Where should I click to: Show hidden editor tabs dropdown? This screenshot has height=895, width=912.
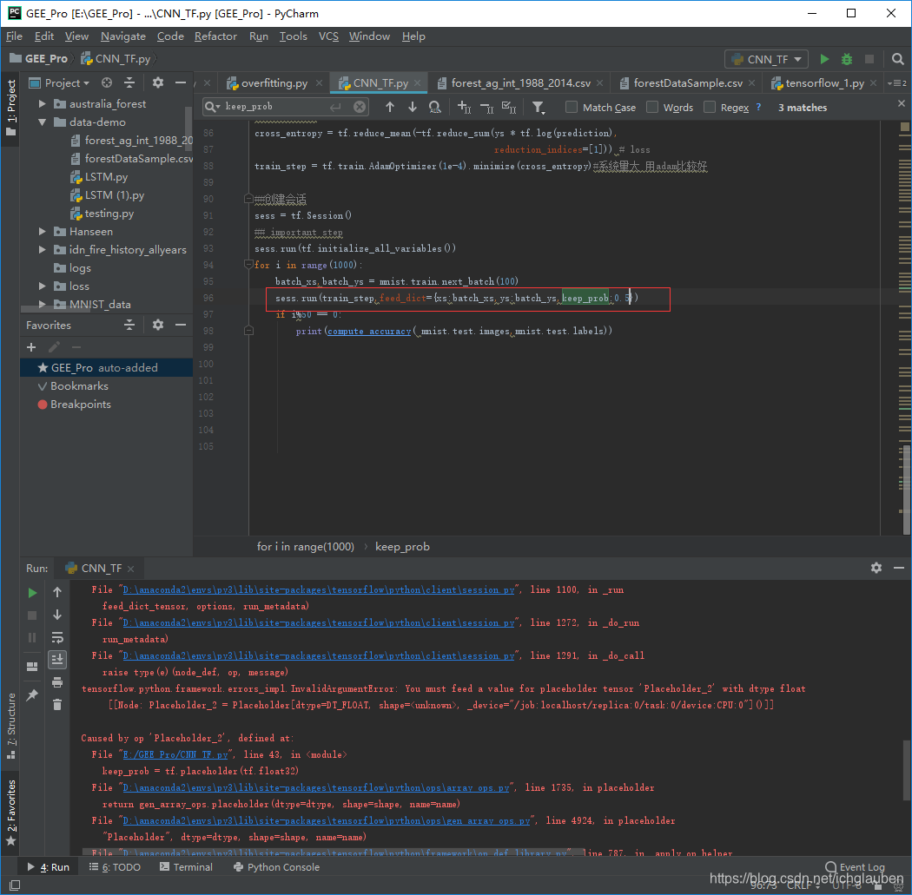[x=896, y=83]
